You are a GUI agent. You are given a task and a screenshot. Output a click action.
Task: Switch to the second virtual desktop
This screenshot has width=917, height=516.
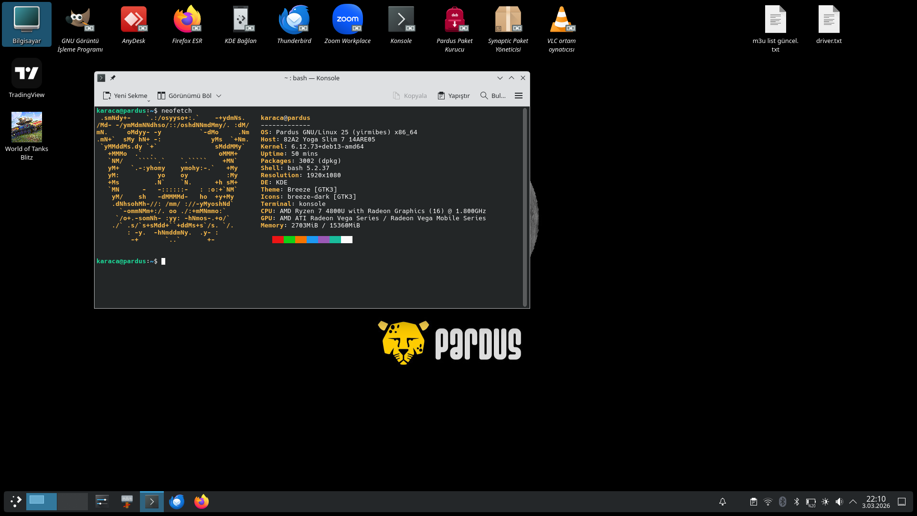(x=72, y=502)
